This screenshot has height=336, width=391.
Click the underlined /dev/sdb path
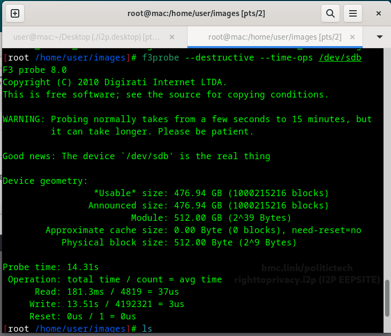340,57
